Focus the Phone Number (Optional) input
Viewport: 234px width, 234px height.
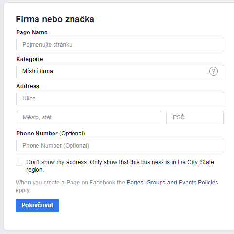[x=120, y=146]
